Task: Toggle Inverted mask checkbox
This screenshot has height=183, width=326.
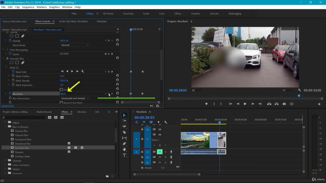Action: 61,89
